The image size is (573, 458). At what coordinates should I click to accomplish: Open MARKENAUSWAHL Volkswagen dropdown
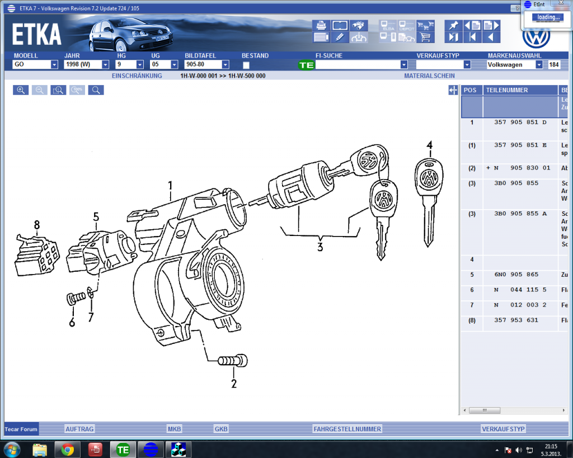(x=539, y=65)
